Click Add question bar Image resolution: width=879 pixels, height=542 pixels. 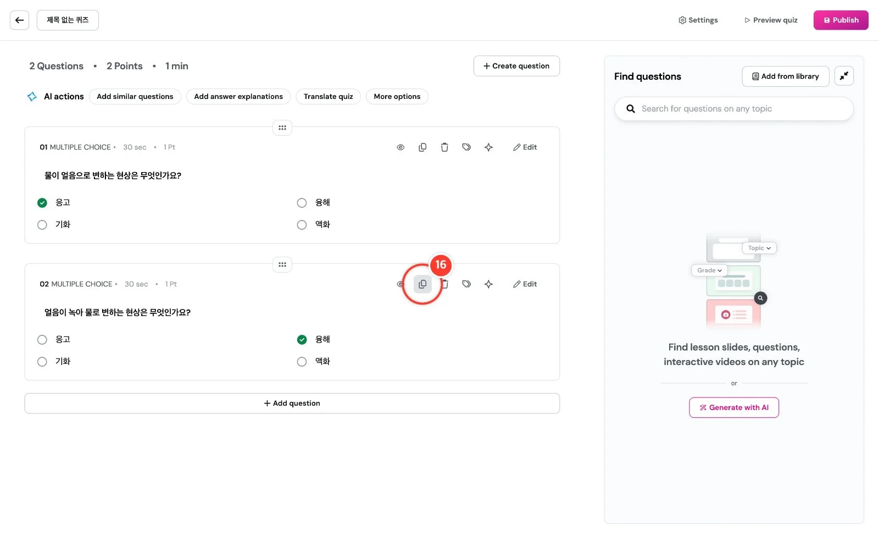click(x=292, y=403)
